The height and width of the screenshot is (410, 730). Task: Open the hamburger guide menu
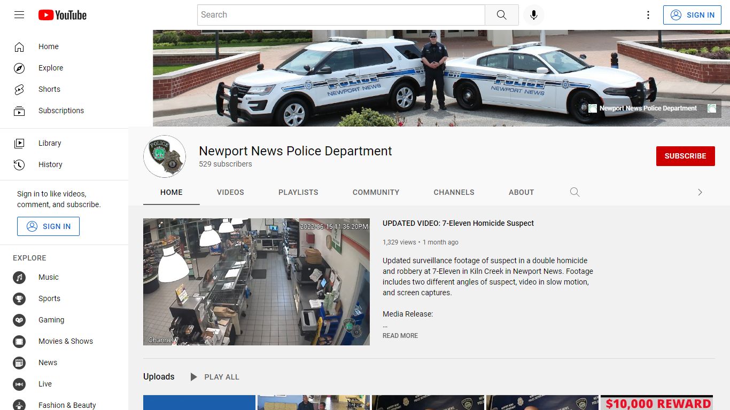coord(19,15)
